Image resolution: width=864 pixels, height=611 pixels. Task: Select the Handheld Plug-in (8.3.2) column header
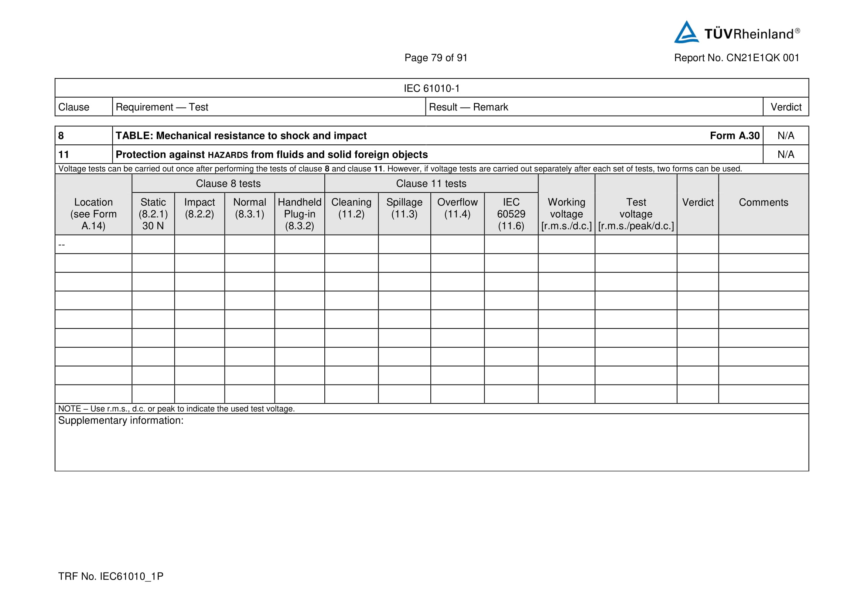[300, 214]
